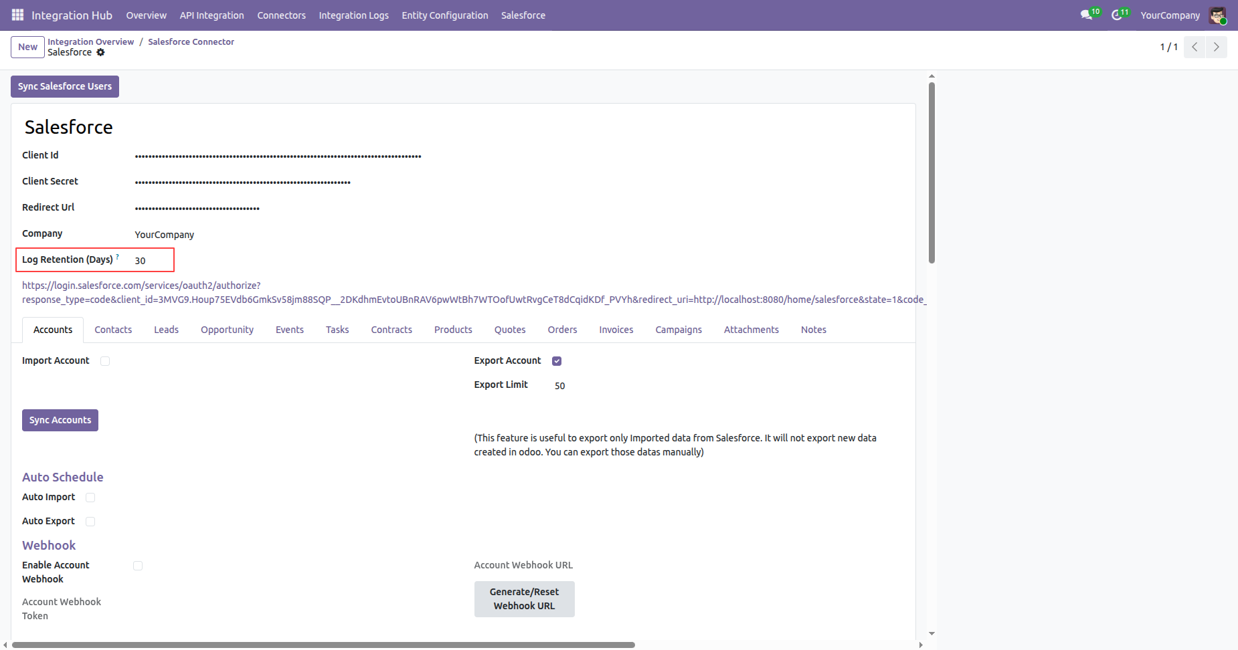Switch to the Contacts tab

click(x=113, y=330)
